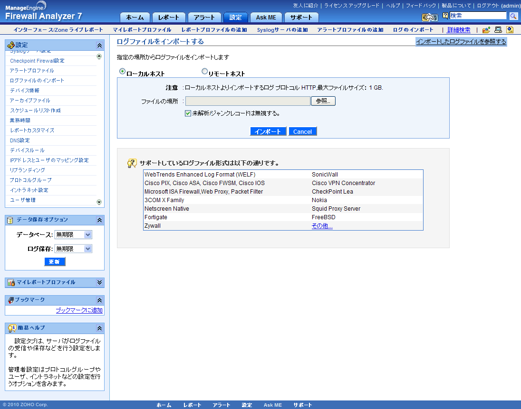
Task: Open the レポート tab
Action: pyautogui.click(x=168, y=17)
